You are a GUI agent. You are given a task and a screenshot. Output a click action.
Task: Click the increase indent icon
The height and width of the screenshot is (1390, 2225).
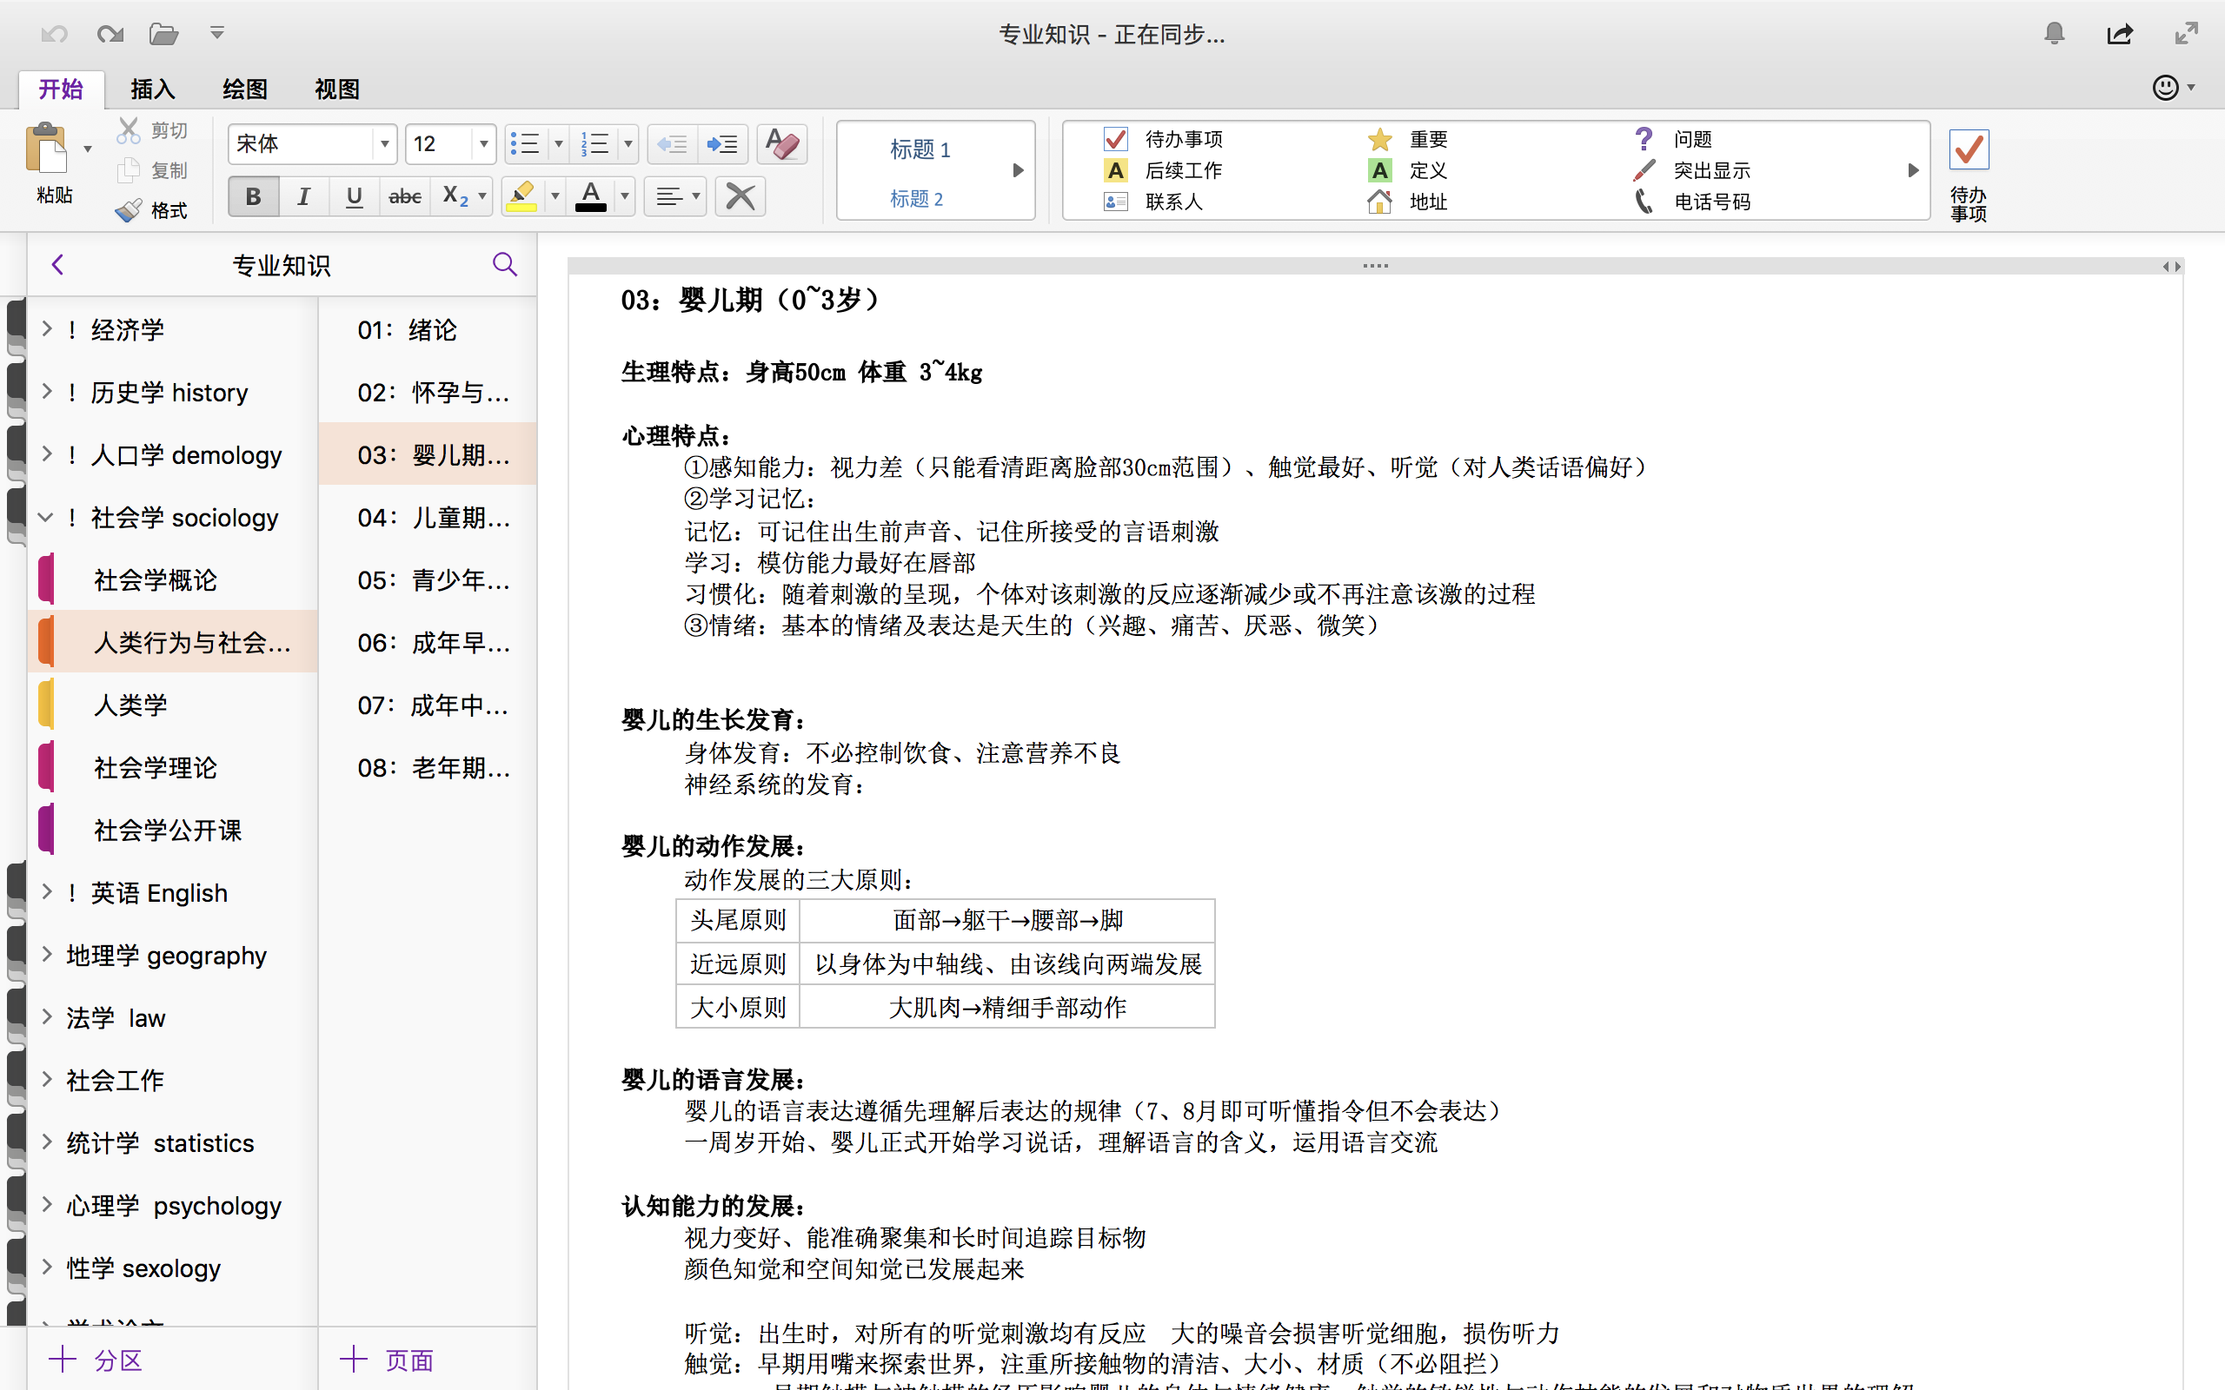point(722,144)
